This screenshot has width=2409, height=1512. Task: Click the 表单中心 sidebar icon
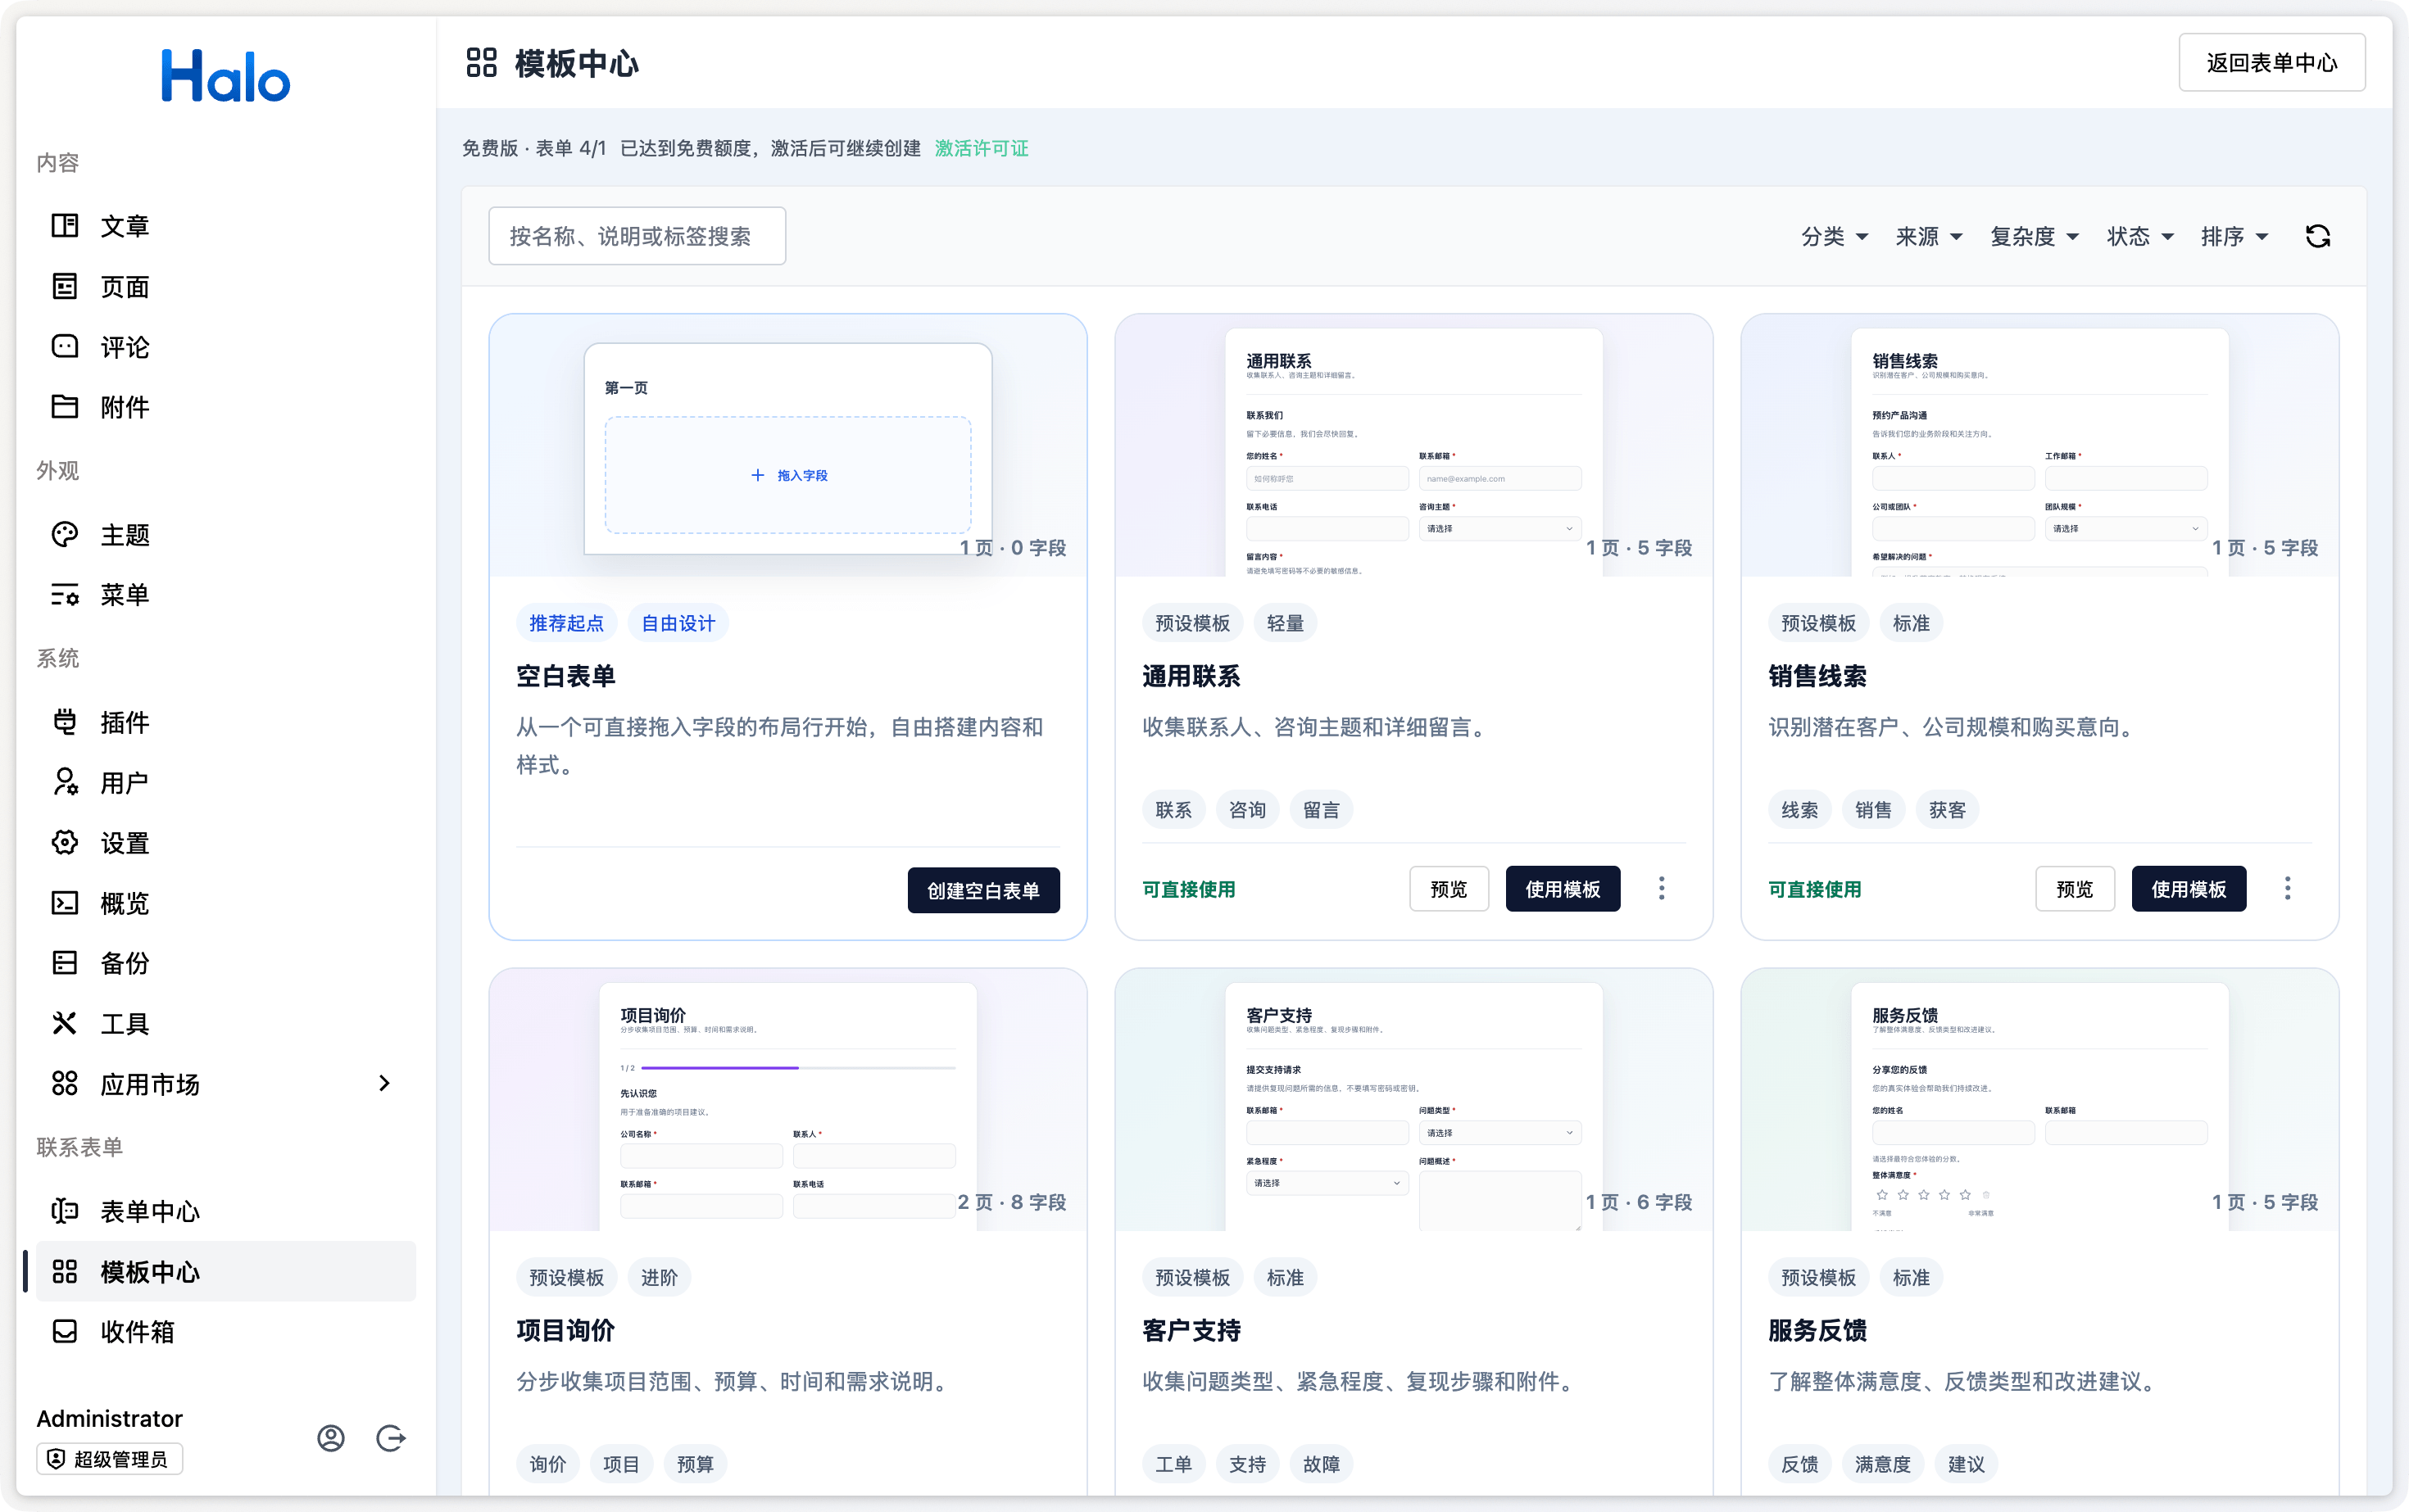click(x=65, y=1211)
